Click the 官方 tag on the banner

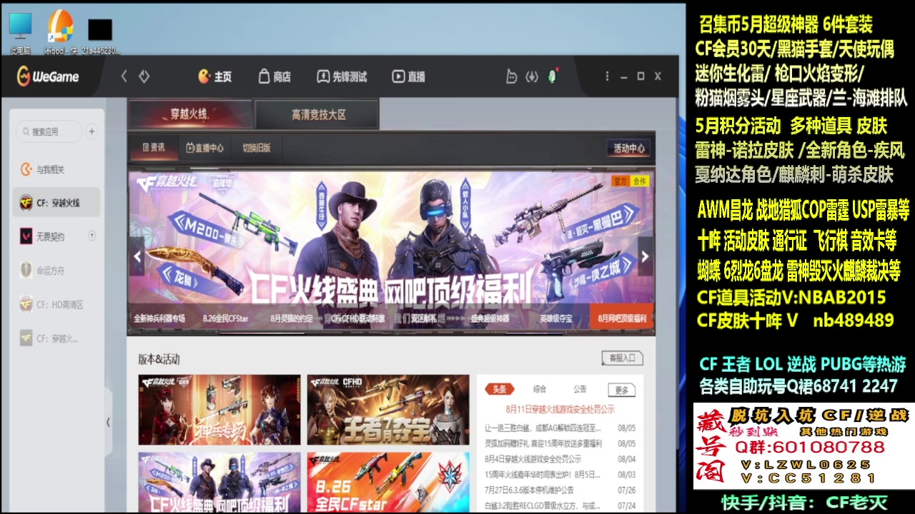pyautogui.click(x=620, y=181)
